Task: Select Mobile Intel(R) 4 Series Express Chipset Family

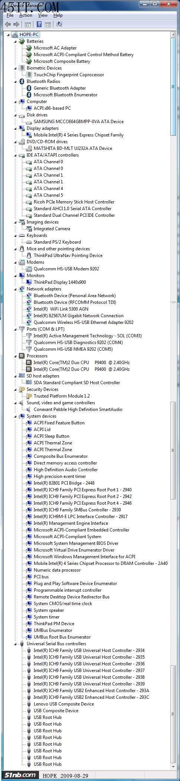Action: pos(79,135)
